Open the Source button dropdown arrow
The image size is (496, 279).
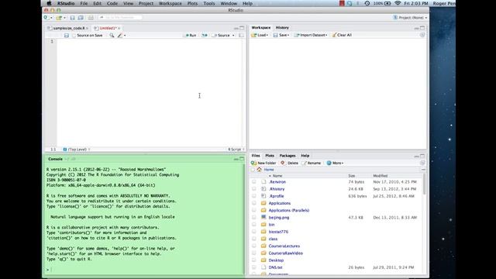(x=233, y=36)
